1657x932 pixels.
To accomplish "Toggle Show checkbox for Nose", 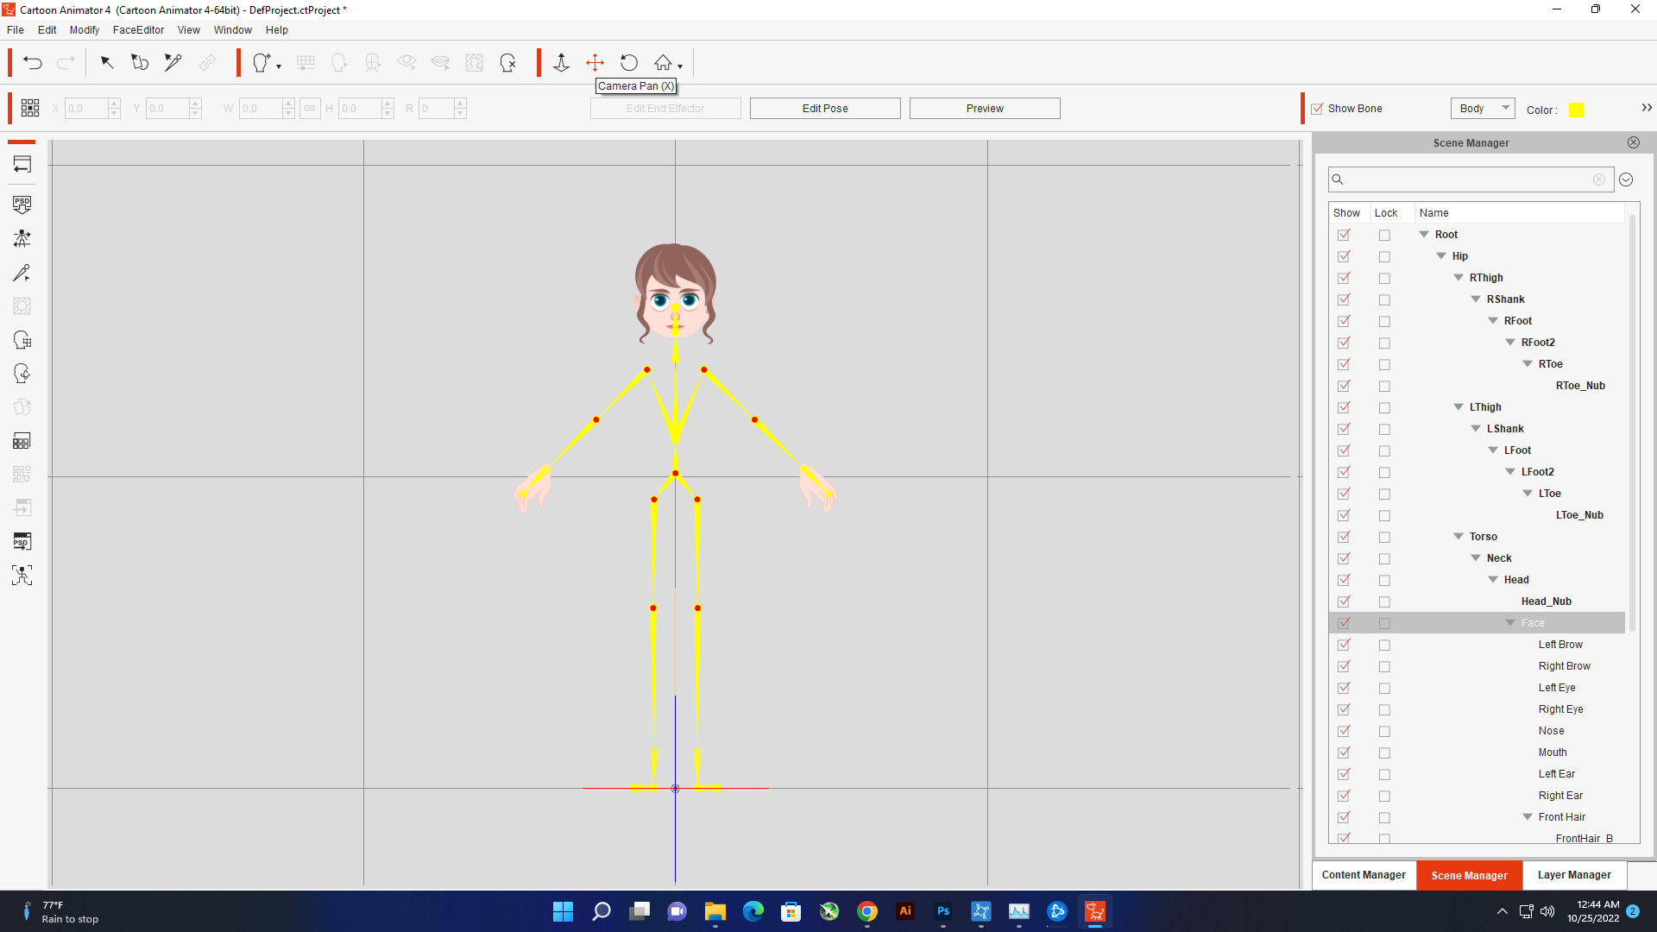I will [x=1344, y=731].
